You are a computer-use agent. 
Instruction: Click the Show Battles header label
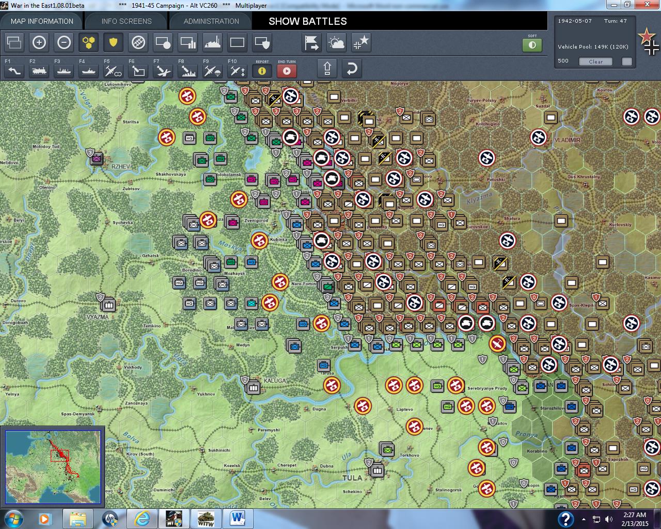[308, 21]
